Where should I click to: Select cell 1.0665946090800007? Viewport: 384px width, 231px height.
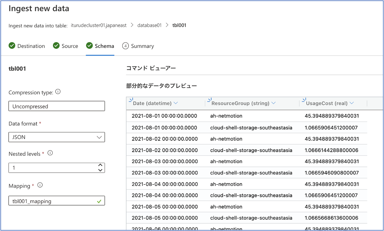pos(331,173)
